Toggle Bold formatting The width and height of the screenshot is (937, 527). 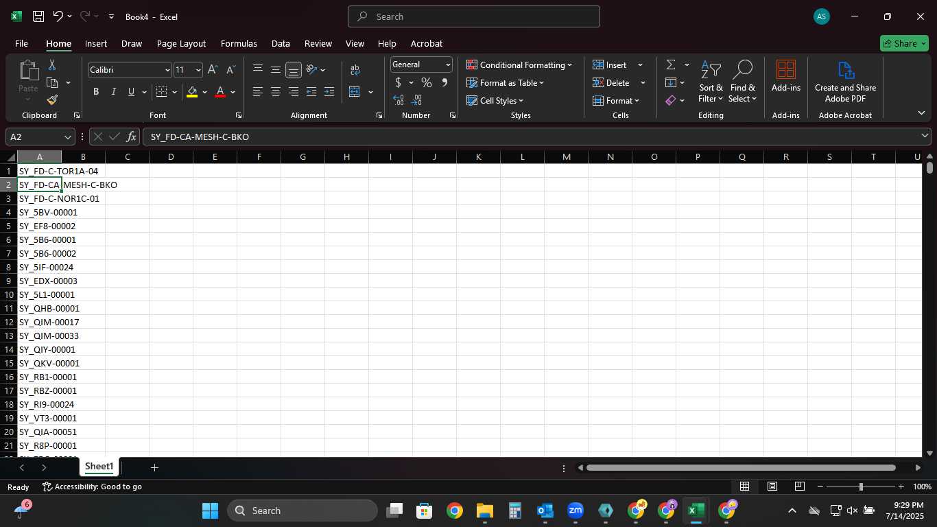click(x=96, y=92)
